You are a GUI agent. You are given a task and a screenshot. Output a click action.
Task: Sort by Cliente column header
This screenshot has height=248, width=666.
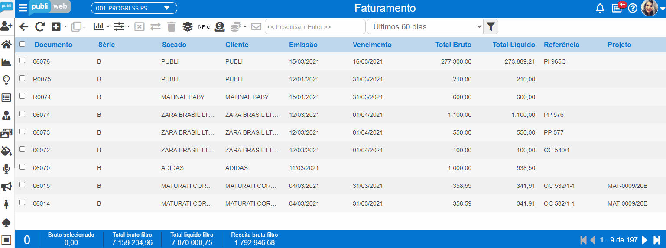tap(237, 45)
